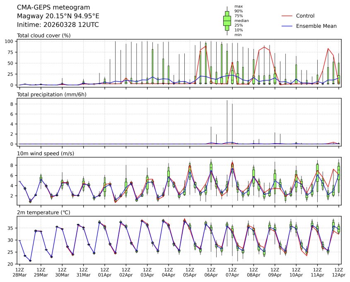This screenshot has height=282, width=350.
Task: Click the '10m wind speed (m/s)' panel title
Action: click(x=43, y=154)
